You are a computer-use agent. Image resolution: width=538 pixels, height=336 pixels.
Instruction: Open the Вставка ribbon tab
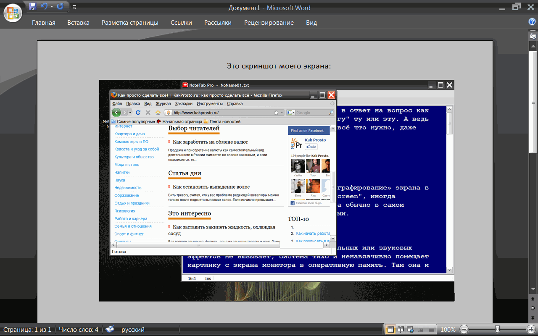coord(78,23)
